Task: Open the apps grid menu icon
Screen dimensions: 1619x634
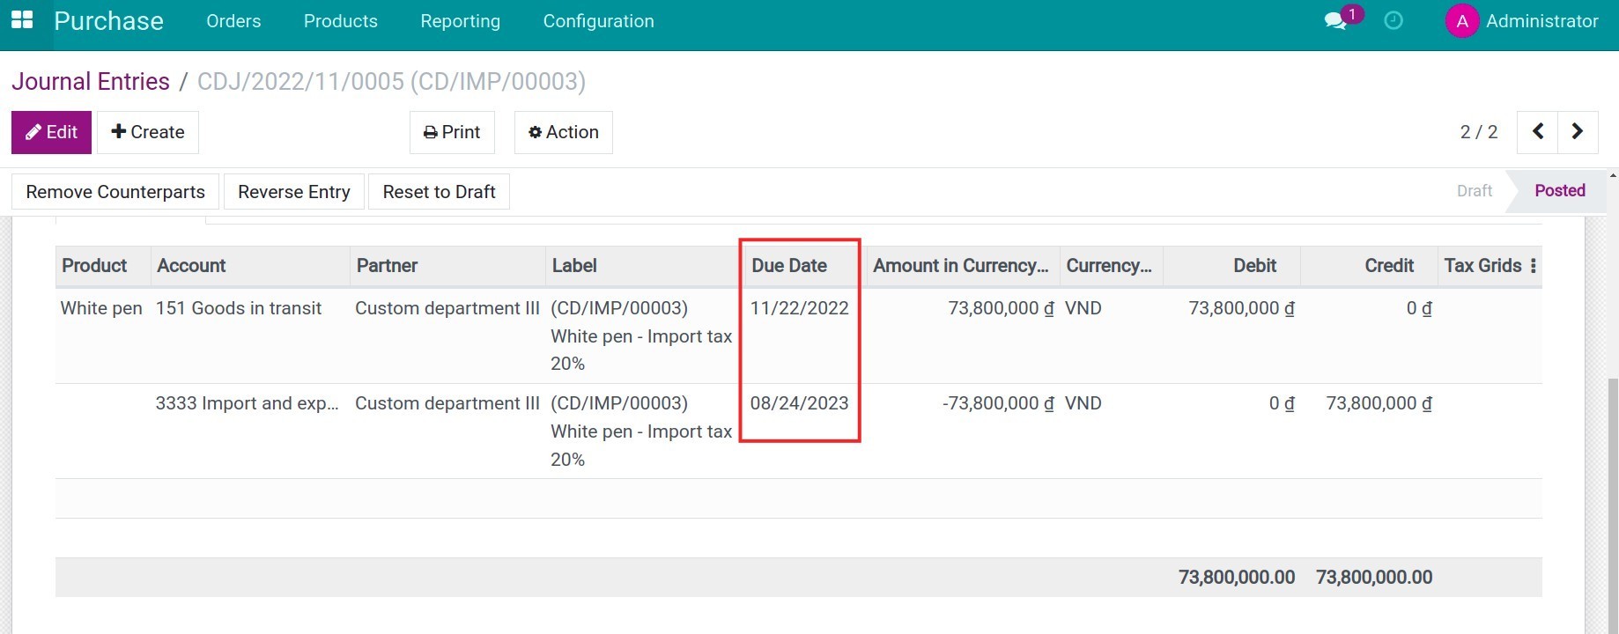Action: (22, 20)
